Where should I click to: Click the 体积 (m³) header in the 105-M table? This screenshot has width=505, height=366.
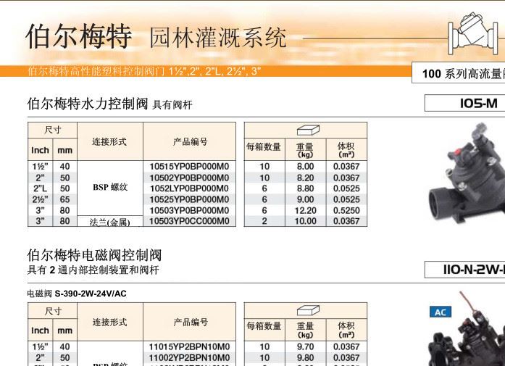coord(346,150)
